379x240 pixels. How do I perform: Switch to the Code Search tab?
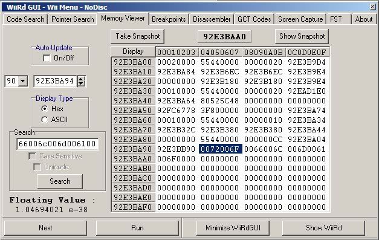25,19
